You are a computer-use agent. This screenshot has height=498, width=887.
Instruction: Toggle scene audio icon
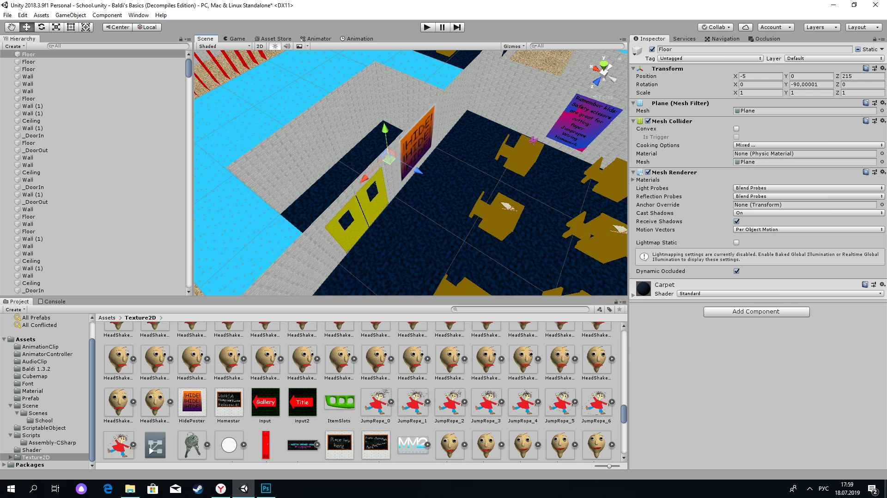[287, 46]
